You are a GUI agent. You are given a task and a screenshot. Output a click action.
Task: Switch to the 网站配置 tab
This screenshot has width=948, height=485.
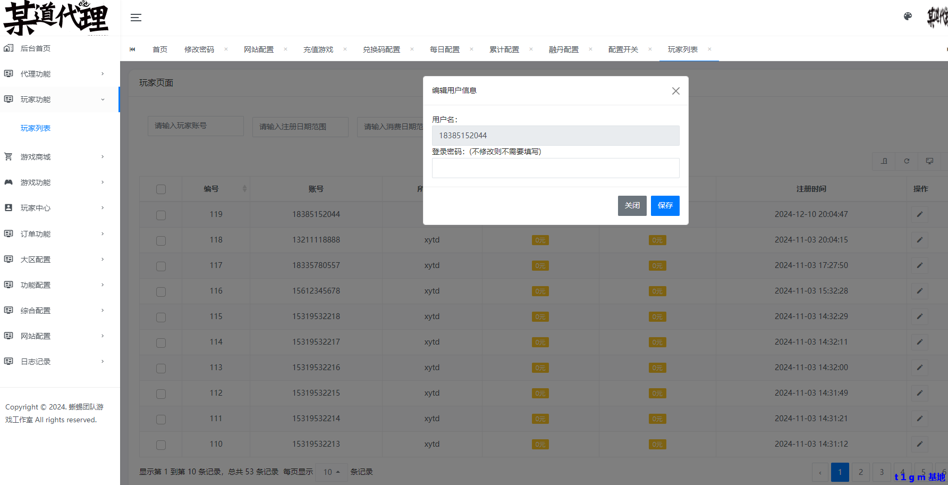259,49
